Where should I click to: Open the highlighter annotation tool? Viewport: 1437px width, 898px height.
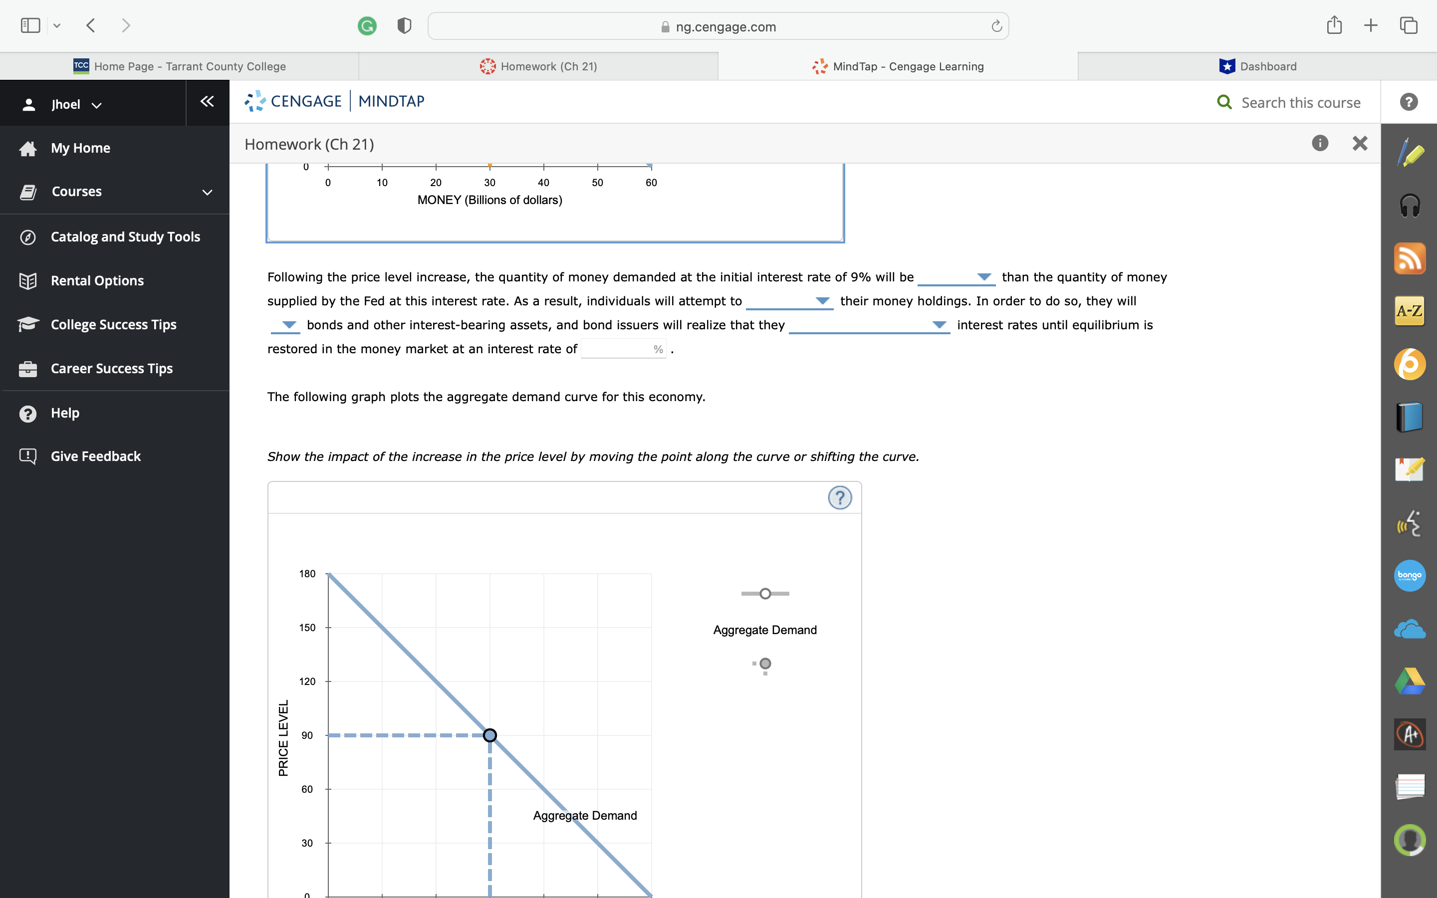pyautogui.click(x=1410, y=153)
